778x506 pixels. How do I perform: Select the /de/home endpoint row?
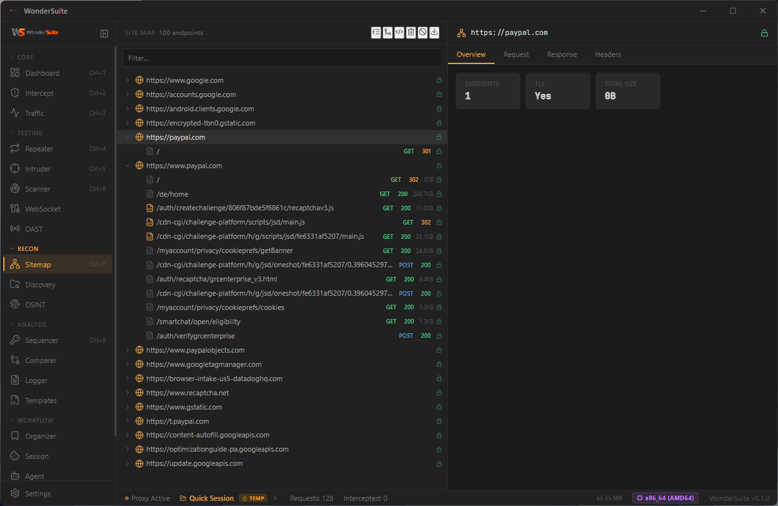pos(282,194)
